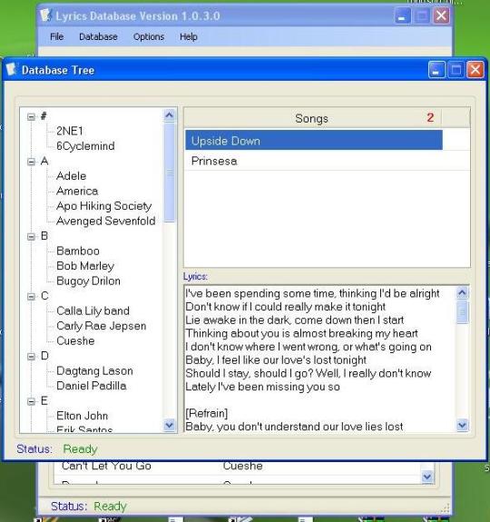Viewport: 490px width, 522px height.
Task: Collapse the # tree group
Action: click(x=31, y=116)
